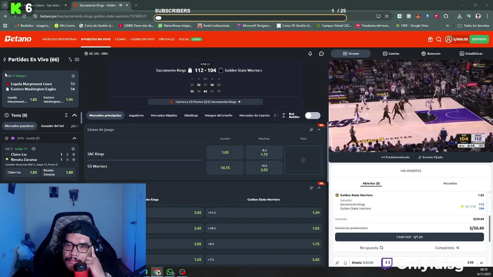Switch to Hándicap markets tab

point(191,115)
